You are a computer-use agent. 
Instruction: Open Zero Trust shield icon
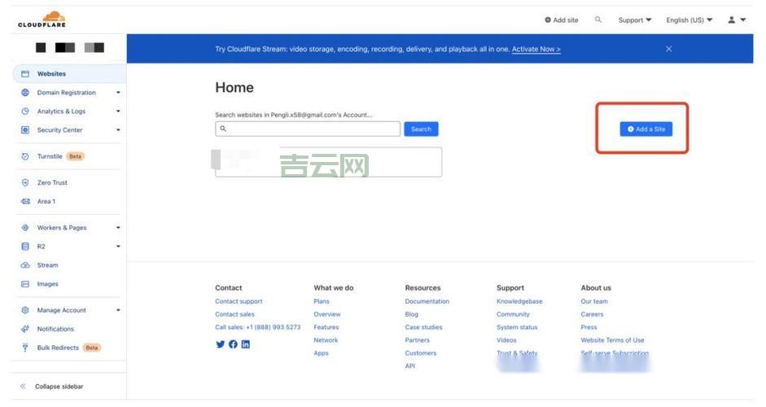[25, 183]
